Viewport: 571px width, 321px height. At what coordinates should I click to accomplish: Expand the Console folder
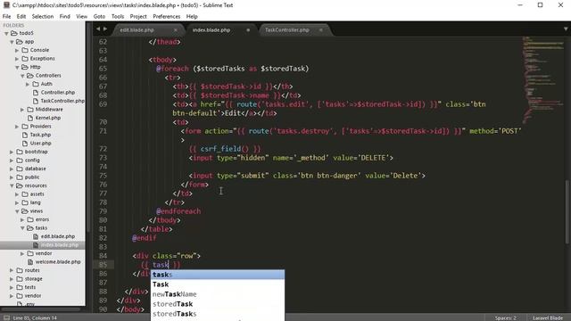pos(17,50)
